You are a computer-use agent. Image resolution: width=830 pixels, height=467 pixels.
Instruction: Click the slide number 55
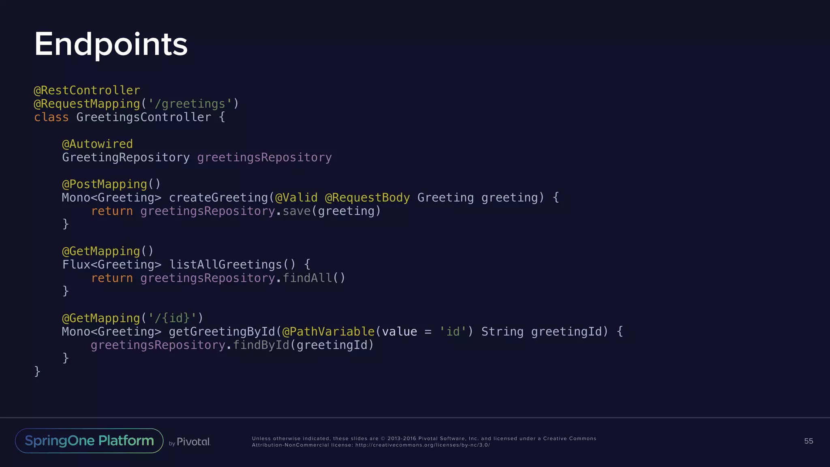pos(808,441)
